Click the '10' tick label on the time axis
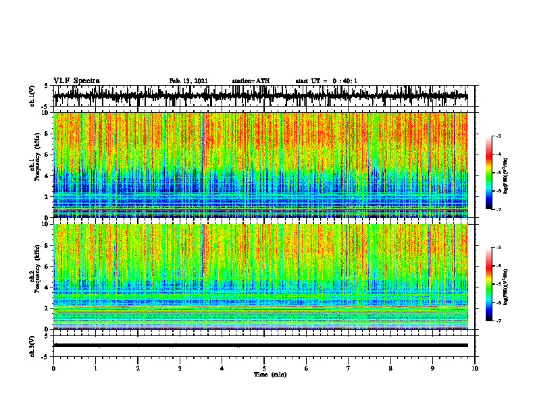Viewport: 535px width, 413px height. tap(475, 368)
